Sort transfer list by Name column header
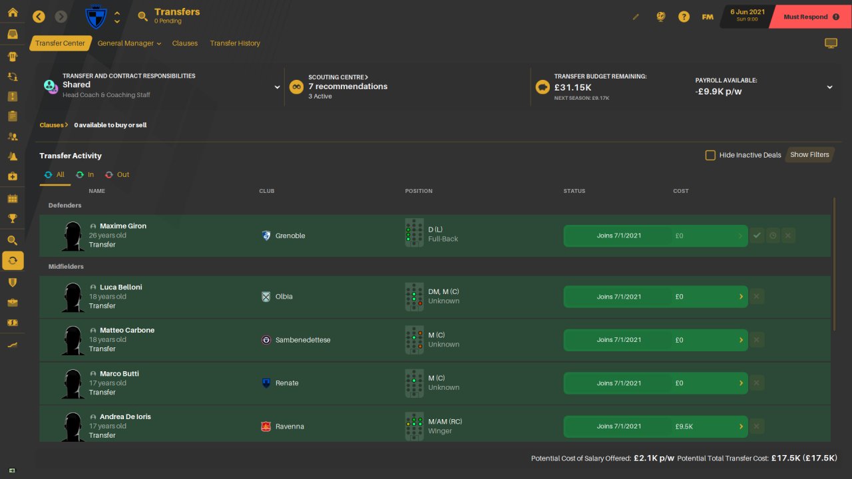This screenshot has width=852, height=479. pos(97,191)
